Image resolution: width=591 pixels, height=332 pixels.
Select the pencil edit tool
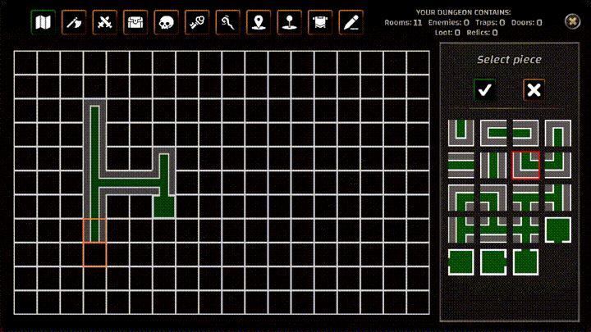[x=351, y=22]
